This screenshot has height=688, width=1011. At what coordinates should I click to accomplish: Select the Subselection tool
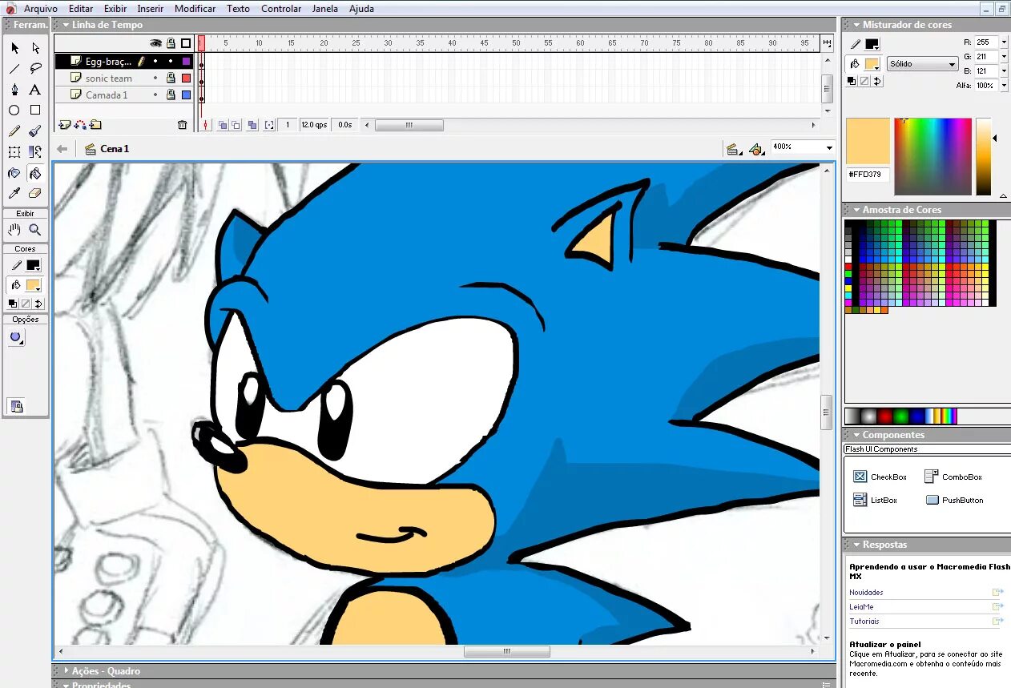coord(35,48)
